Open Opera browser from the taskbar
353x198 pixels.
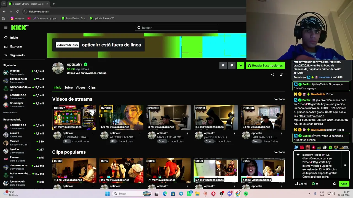tap(213, 194)
